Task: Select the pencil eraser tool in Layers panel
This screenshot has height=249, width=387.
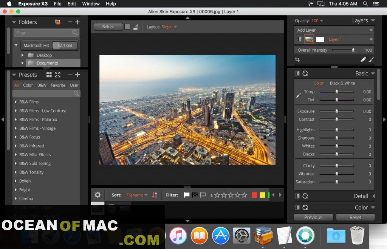Action: [x=363, y=59]
